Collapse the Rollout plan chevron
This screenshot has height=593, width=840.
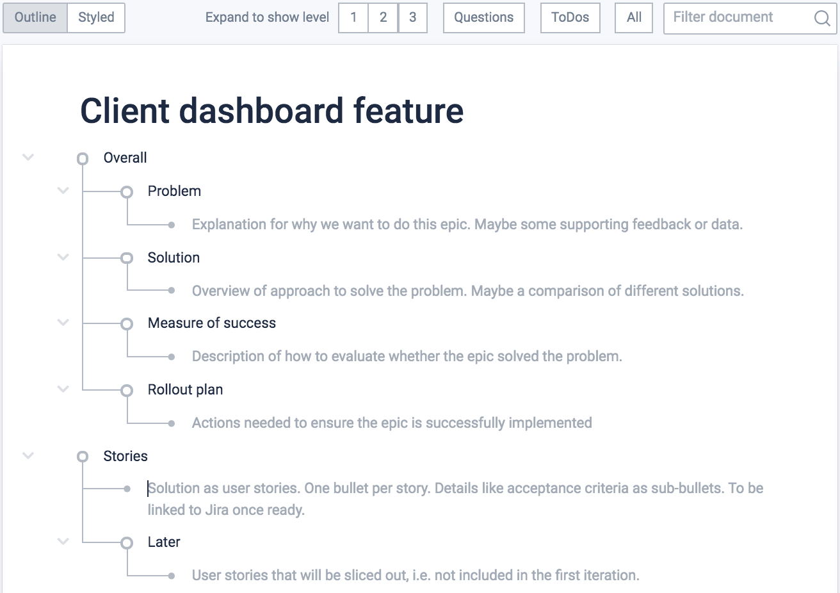(x=63, y=389)
